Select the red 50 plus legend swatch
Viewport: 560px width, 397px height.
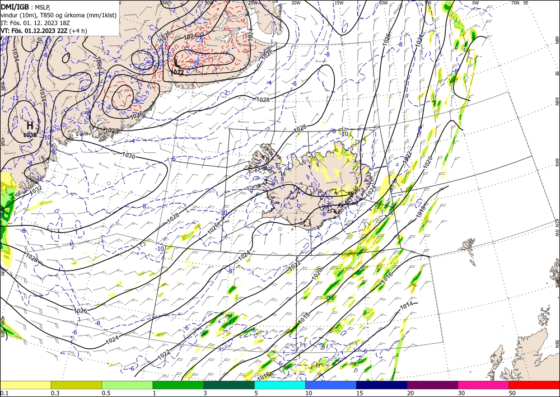click(534, 385)
